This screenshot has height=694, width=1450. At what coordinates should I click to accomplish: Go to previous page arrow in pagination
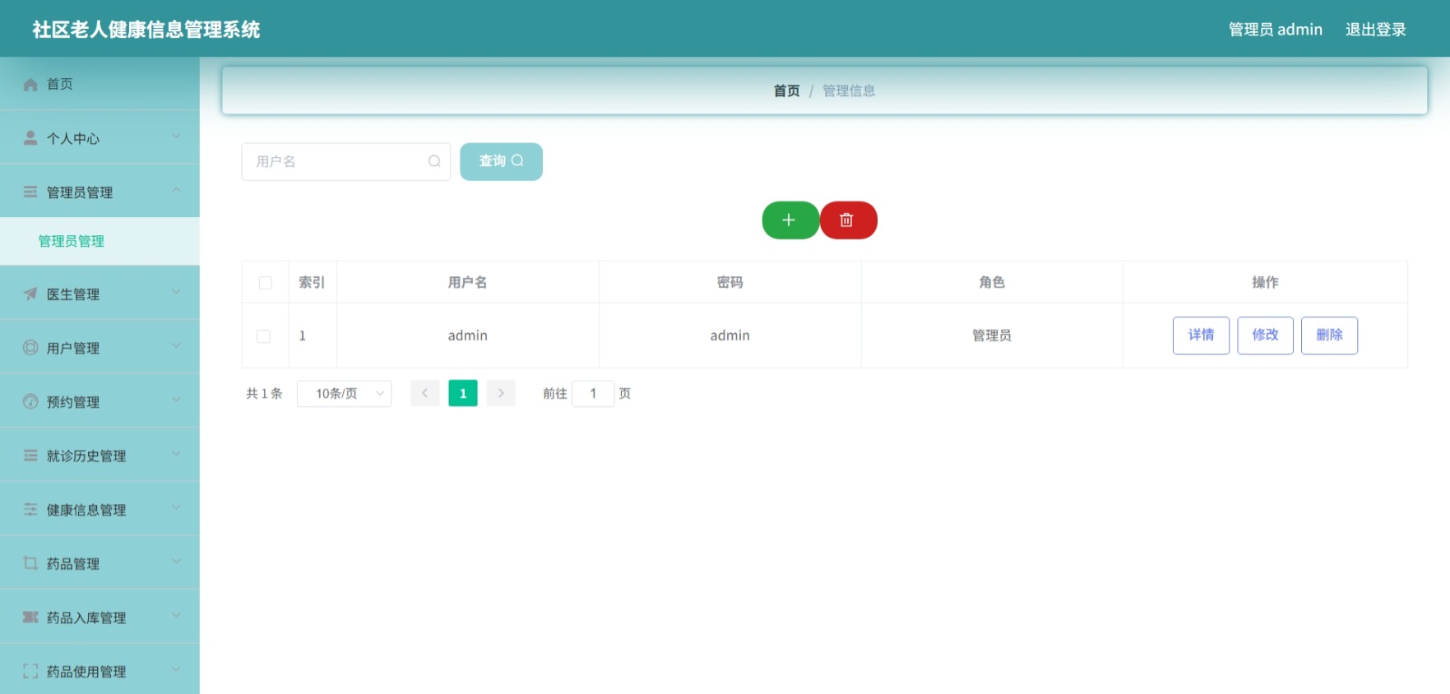tap(424, 393)
